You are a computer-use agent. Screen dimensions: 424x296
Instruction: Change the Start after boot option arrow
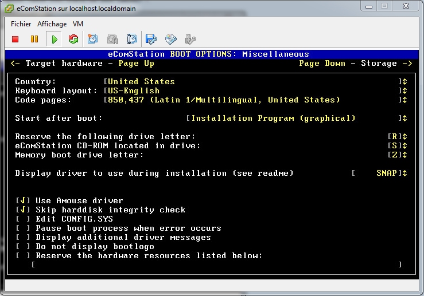404,118
